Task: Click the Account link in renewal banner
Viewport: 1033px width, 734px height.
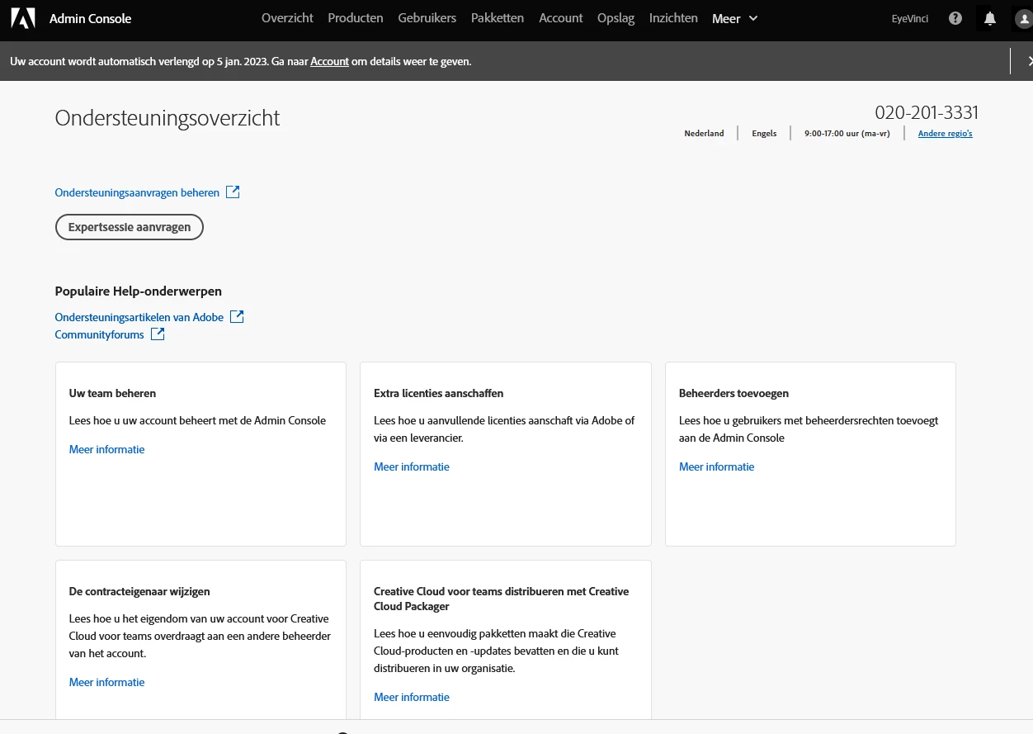Action: 329,61
